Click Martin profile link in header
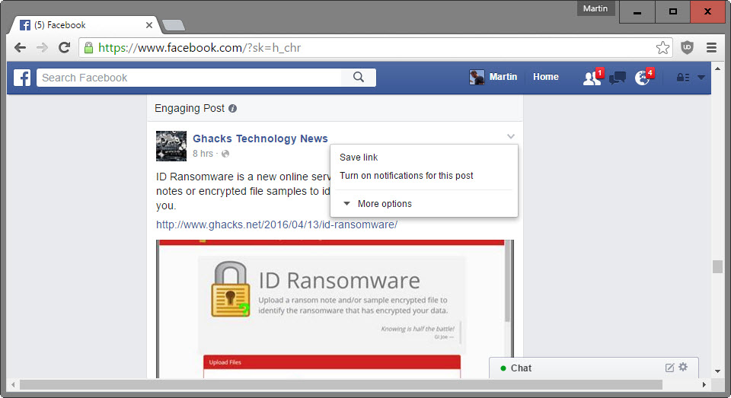The width and height of the screenshot is (731, 398). click(x=503, y=77)
